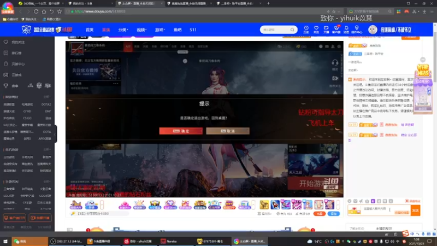437x246 pixels.
Task: Click the user avatar in header
Action: tap(373, 30)
